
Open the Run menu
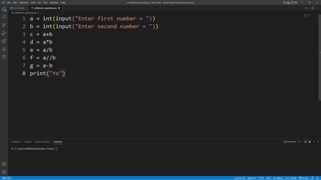point(45,2)
